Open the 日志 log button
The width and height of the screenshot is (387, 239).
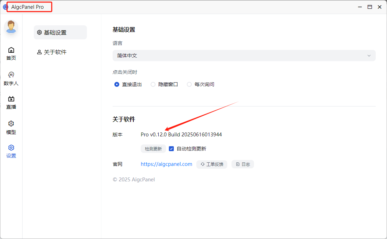pyautogui.click(x=243, y=164)
